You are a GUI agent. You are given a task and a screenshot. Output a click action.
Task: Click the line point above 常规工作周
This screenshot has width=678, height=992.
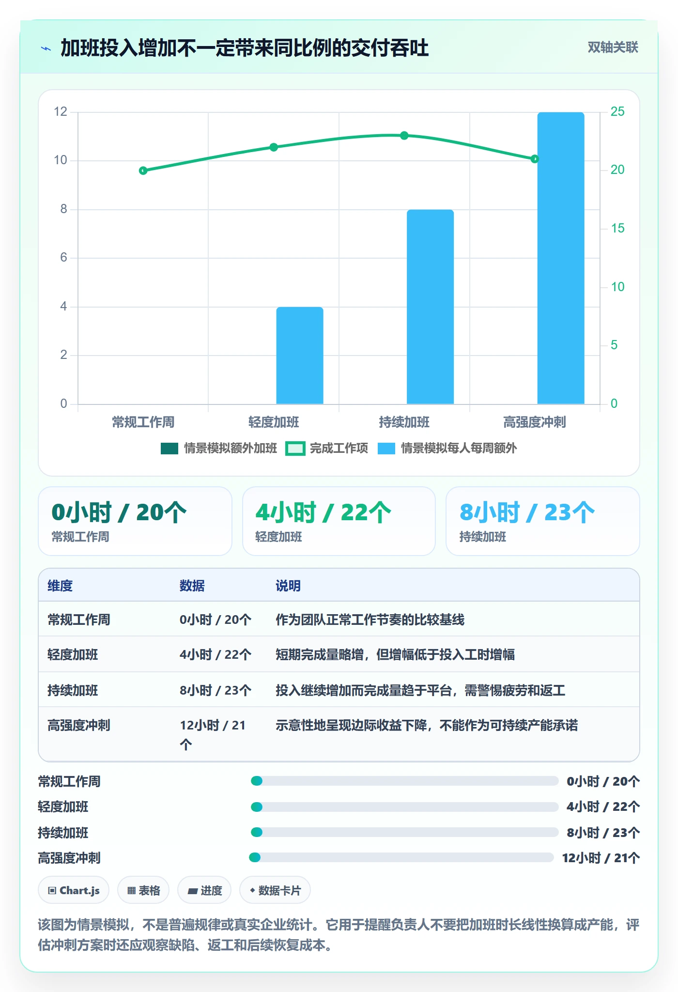143,170
